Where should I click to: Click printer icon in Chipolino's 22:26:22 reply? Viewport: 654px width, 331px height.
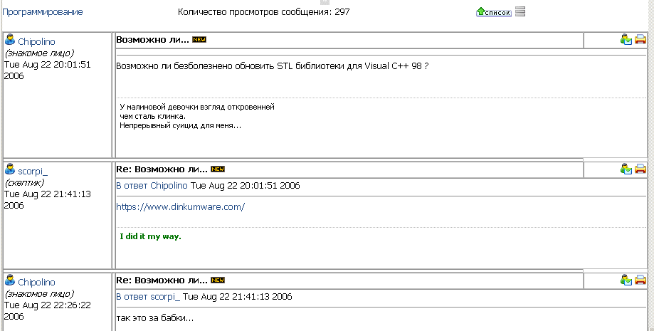coord(640,280)
